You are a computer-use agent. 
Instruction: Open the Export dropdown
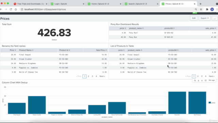(x=204, y=18)
